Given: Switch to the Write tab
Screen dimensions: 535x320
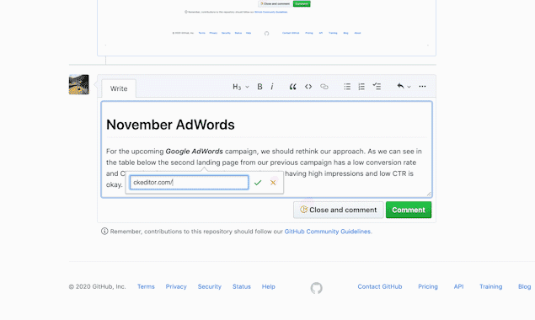Looking at the screenshot, I should click(x=119, y=88).
